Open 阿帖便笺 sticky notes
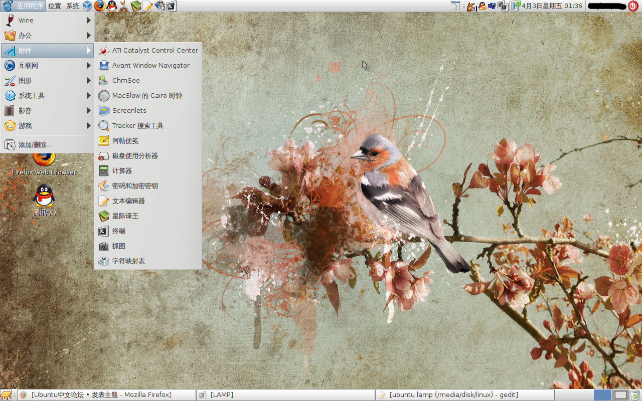The height and width of the screenshot is (401, 642). tap(148, 140)
